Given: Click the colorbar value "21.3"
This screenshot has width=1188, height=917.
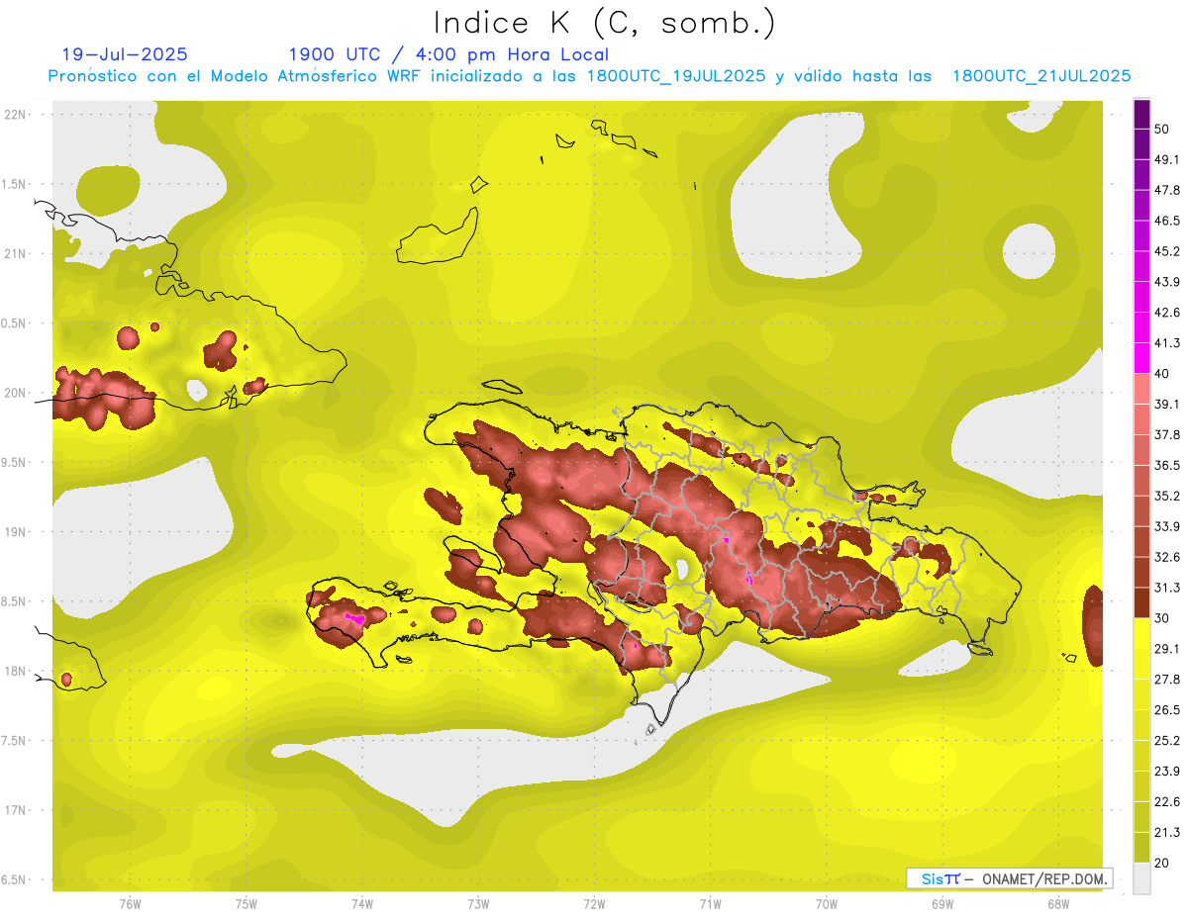Looking at the screenshot, I should coord(1167,832).
